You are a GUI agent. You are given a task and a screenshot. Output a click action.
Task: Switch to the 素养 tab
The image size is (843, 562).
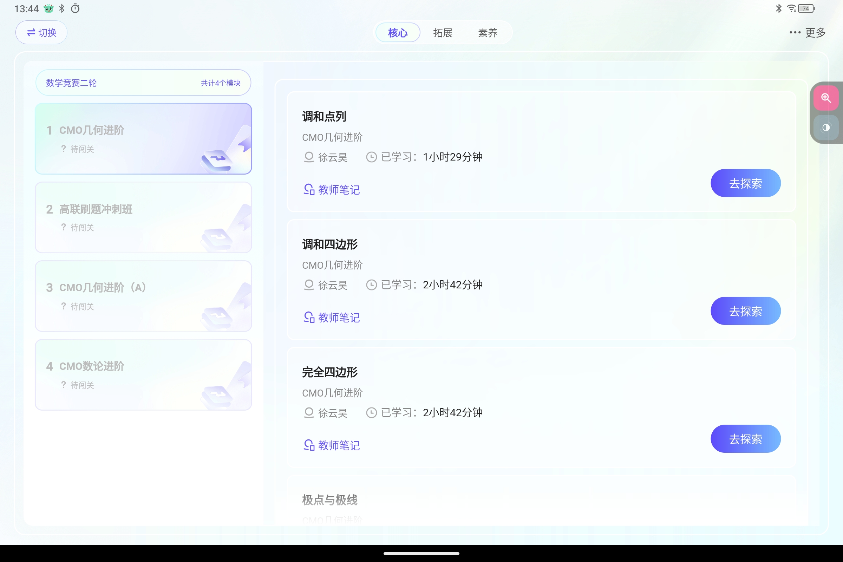click(488, 33)
